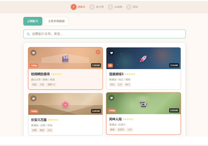Click the 4K badge on 流浪地球3
This screenshot has width=208, height=146.
[x=110, y=65]
